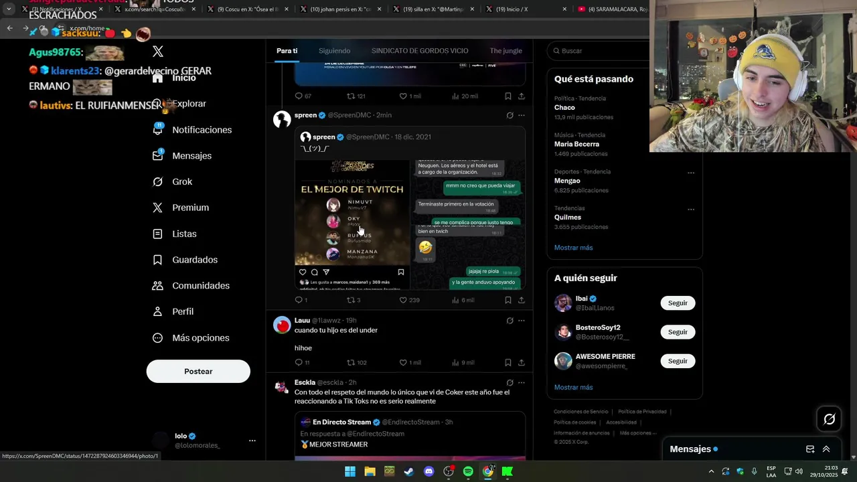Image resolution: width=857 pixels, height=482 pixels.
Task: Open Grok from the sidebar
Action: pyautogui.click(x=172, y=182)
